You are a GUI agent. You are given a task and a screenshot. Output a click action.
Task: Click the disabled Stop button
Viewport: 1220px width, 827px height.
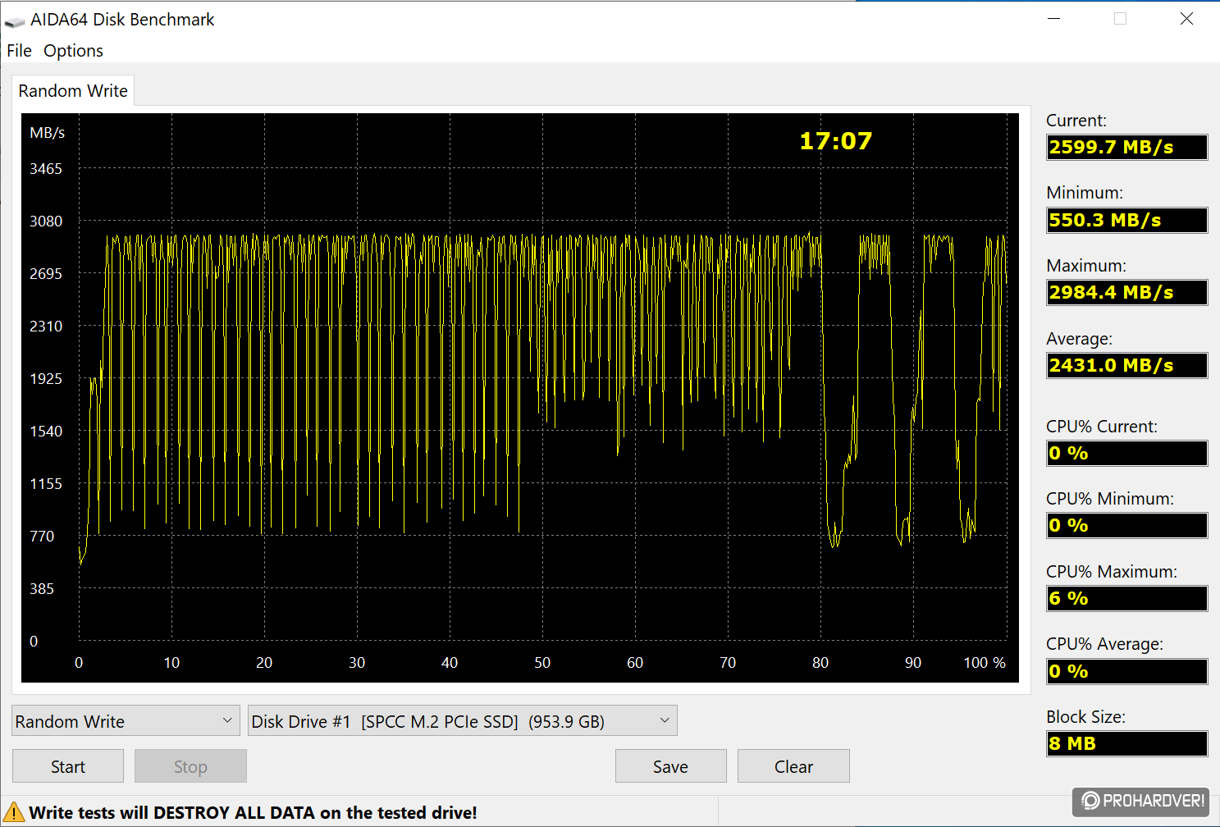[x=190, y=766]
